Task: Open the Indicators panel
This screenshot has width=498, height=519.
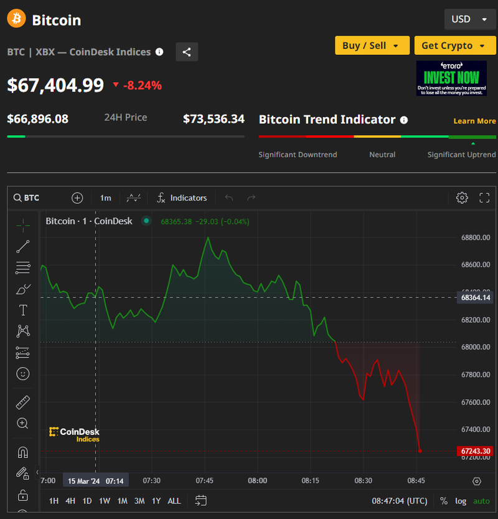Action: pyautogui.click(x=181, y=198)
